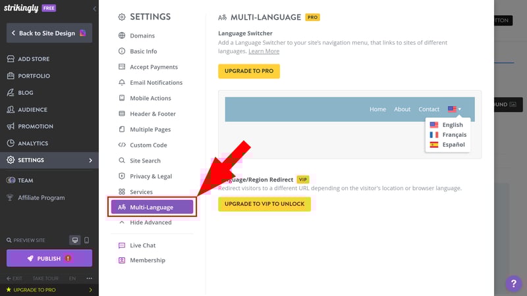Screen dimensions: 527x296
Task: Click the Audience people icon
Action: 11,109
